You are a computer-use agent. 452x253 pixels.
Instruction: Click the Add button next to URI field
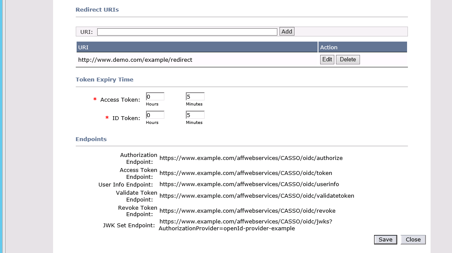(x=286, y=31)
